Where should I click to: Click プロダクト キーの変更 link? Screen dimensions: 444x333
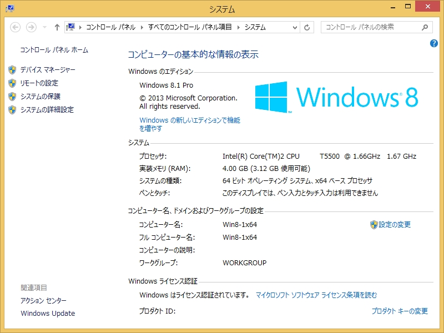point(400,311)
